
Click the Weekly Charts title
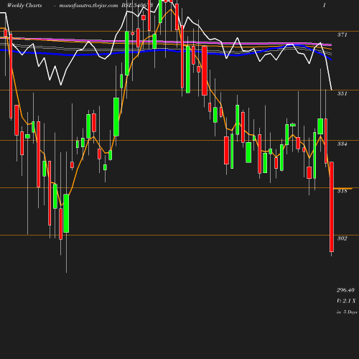24,6
